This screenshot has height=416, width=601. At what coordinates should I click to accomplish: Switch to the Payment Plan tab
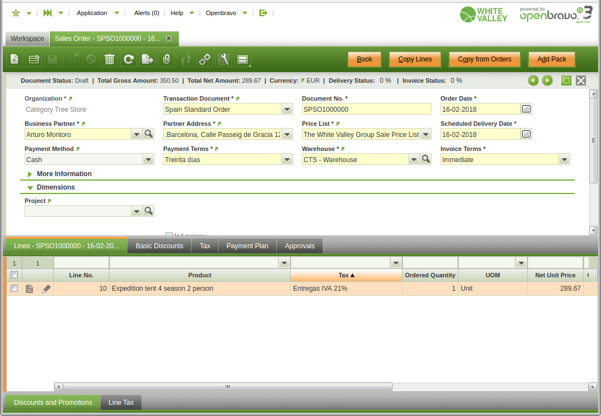[247, 246]
